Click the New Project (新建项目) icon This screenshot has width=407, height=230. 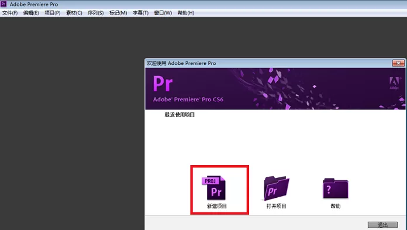[213, 188]
